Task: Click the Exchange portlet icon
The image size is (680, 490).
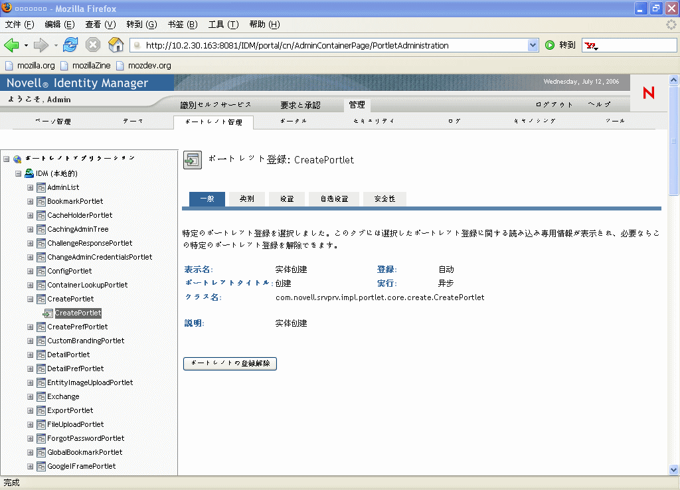Action: 41,397
